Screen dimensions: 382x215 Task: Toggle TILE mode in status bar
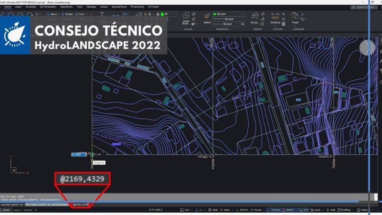pos(185,210)
